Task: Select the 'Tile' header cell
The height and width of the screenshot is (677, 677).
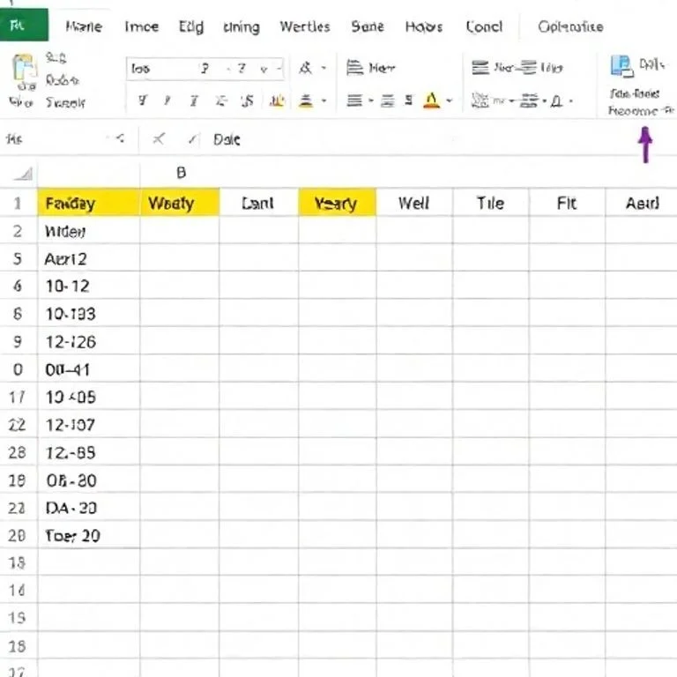Action: pos(490,203)
